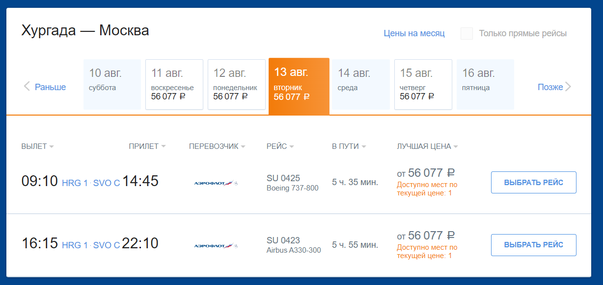Select the 11 авг. воскресенье date tab
Viewport: 603px width, 285px height.
[174, 85]
